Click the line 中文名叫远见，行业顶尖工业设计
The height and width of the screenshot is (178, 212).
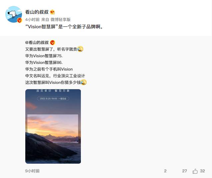tap(55, 76)
